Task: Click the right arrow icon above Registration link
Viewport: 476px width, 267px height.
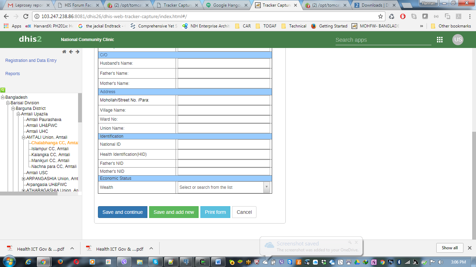Action: 77,52
